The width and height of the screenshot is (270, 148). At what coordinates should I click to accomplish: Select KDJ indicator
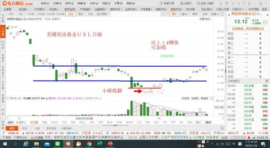(65, 122)
